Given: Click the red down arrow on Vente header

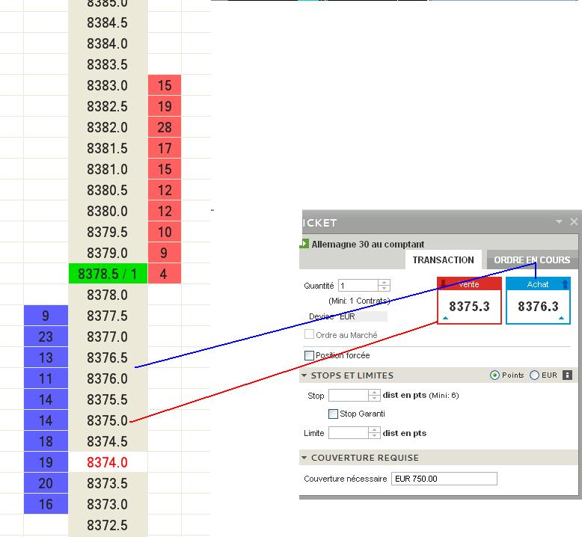Looking at the screenshot, I should coord(443,284).
